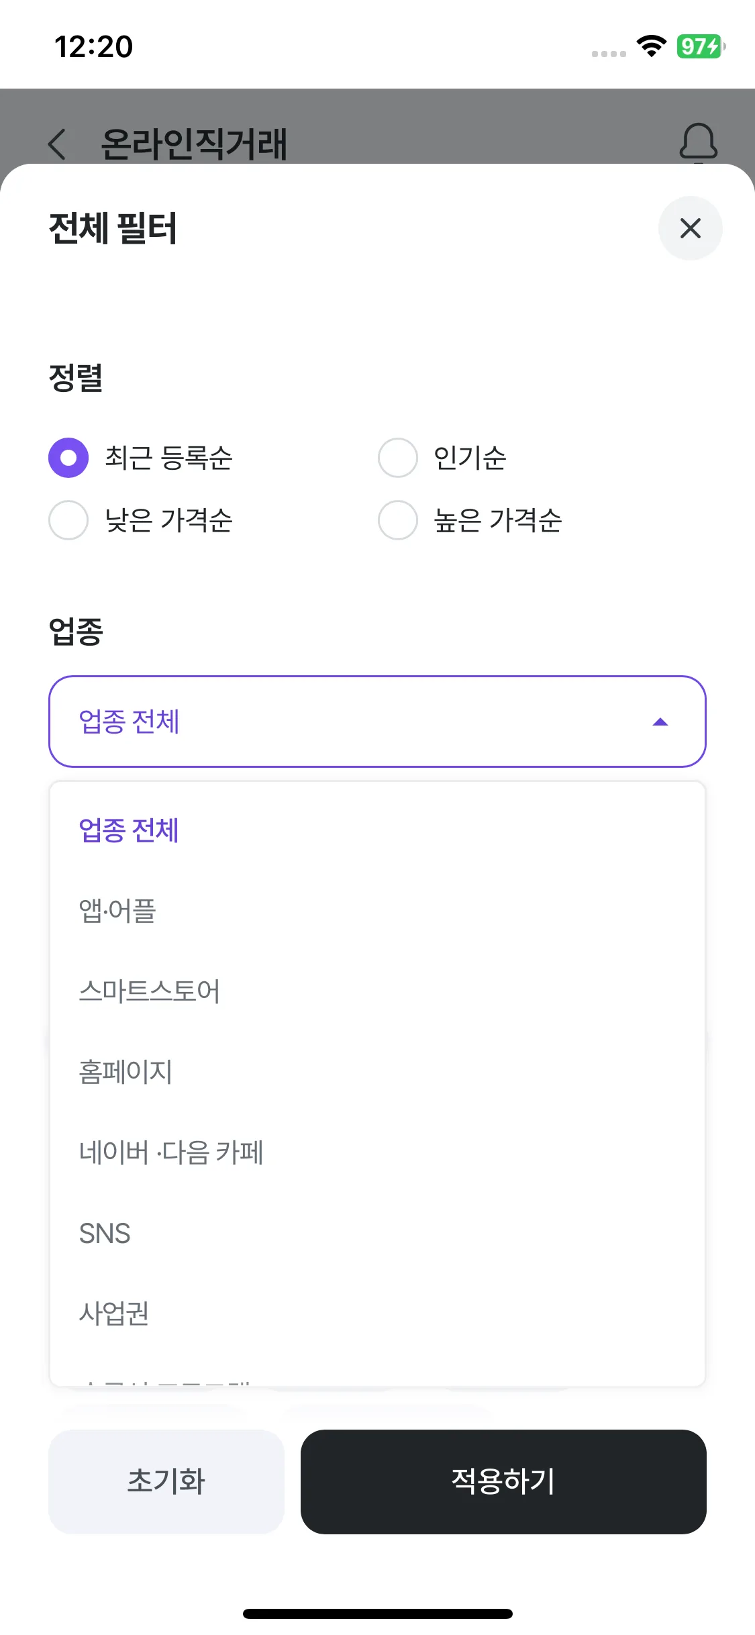Tap the battery indicator in status bar
755x1635 pixels.
click(700, 46)
